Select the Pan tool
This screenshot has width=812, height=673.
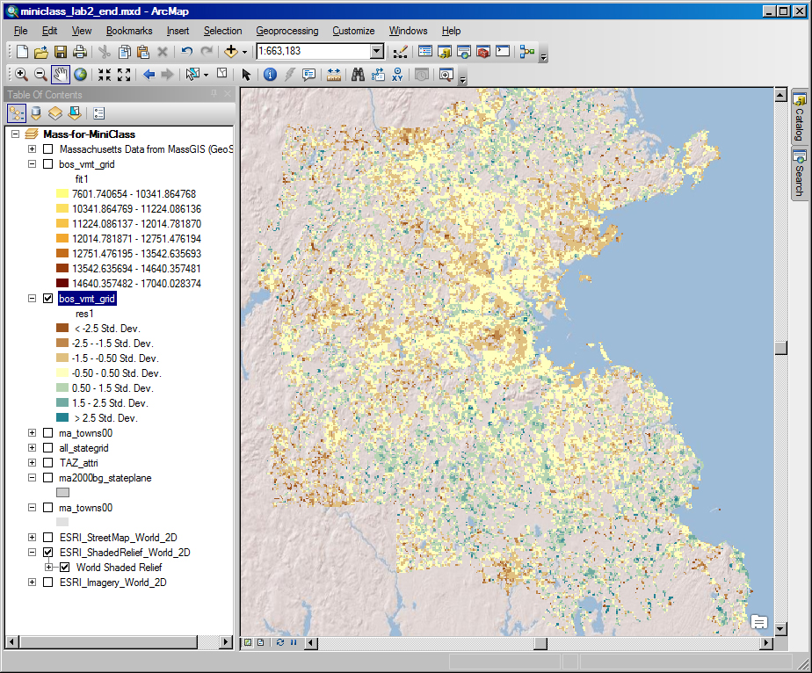point(61,75)
